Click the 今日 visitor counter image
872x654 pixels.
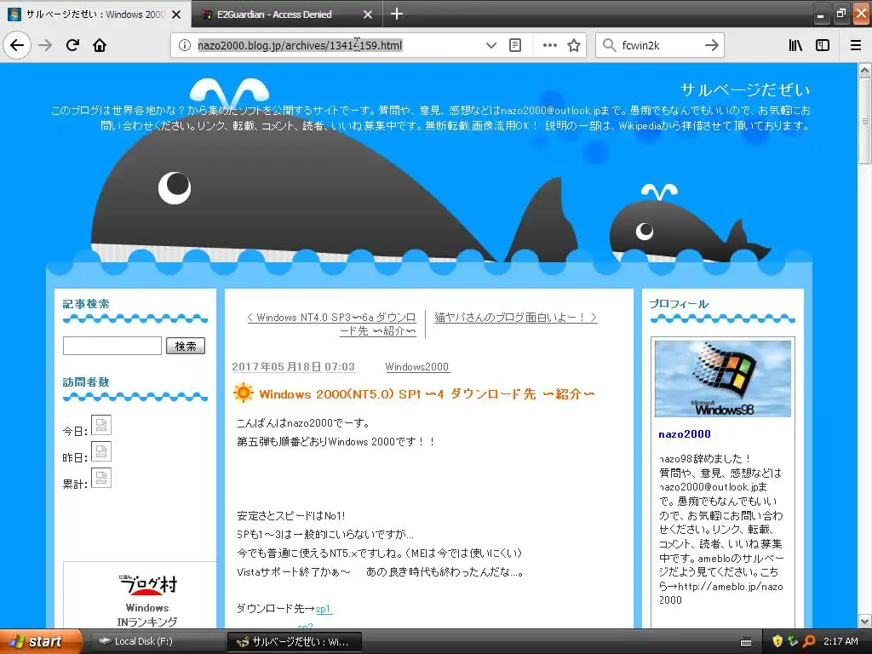[x=100, y=426]
